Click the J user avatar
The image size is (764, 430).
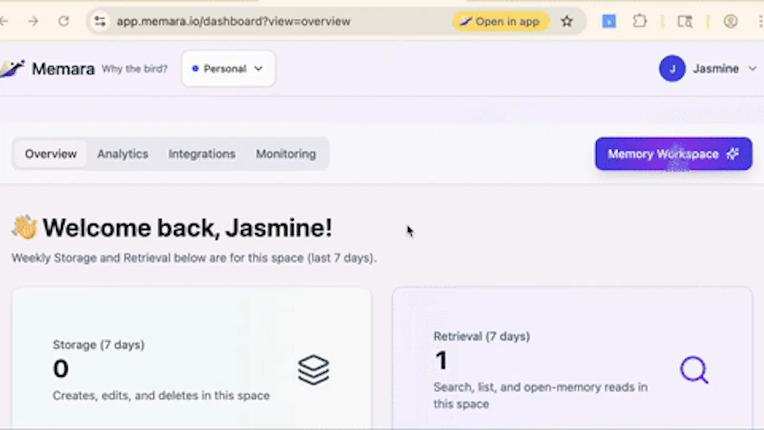click(x=672, y=69)
